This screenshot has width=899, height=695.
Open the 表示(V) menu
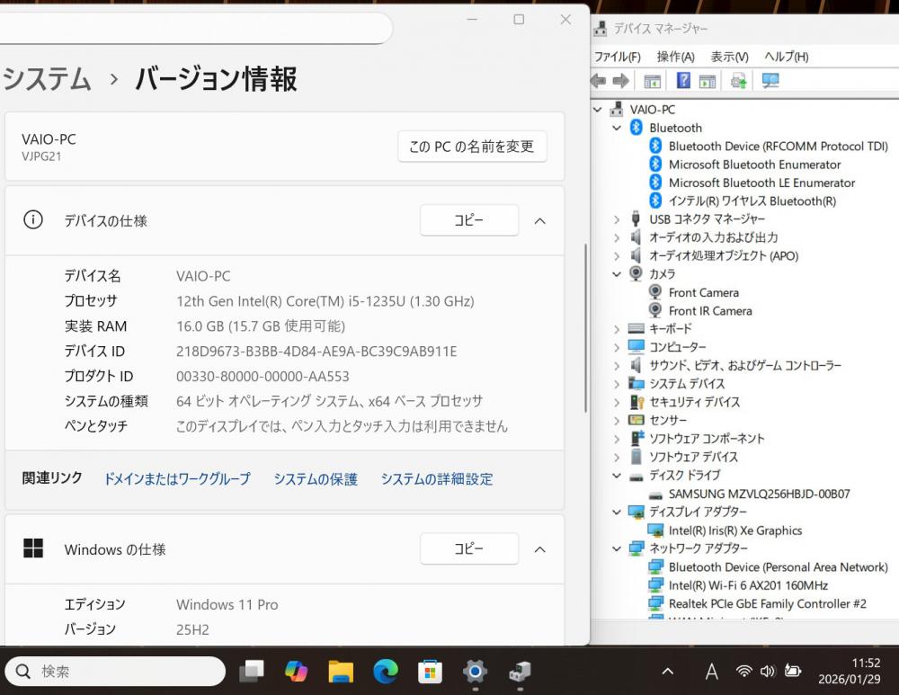[729, 57]
